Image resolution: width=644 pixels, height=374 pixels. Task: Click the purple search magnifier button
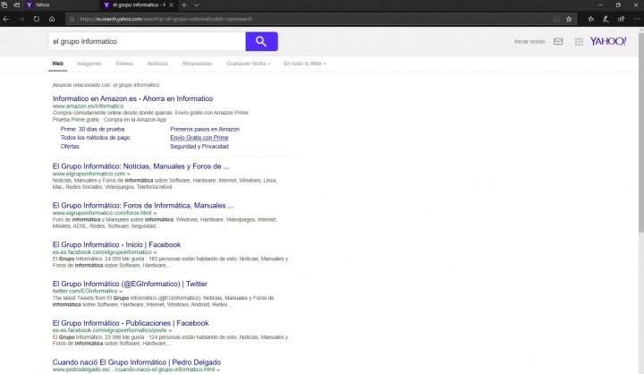(x=261, y=41)
